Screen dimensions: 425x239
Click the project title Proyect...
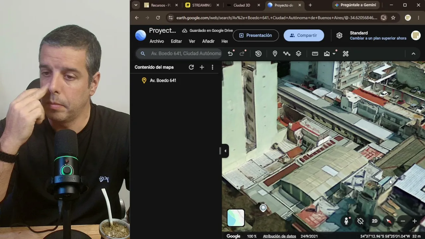(162, 31)
